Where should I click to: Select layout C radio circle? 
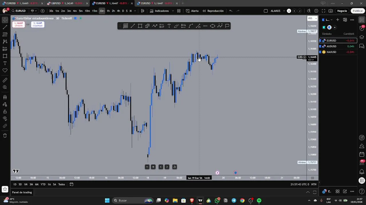294,11
